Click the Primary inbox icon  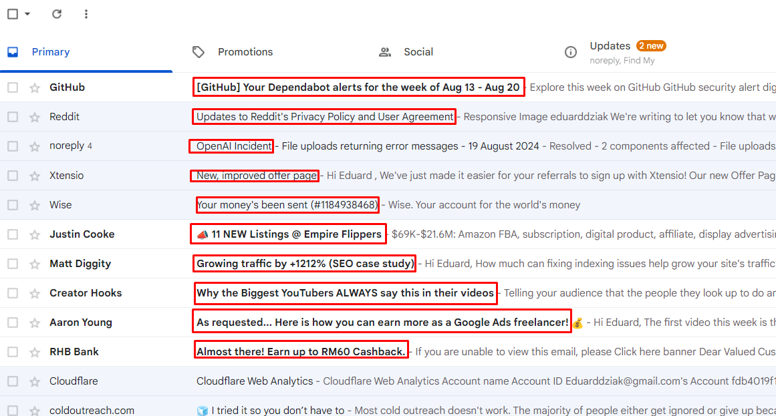pyautogui.click(x=13, y=52)
